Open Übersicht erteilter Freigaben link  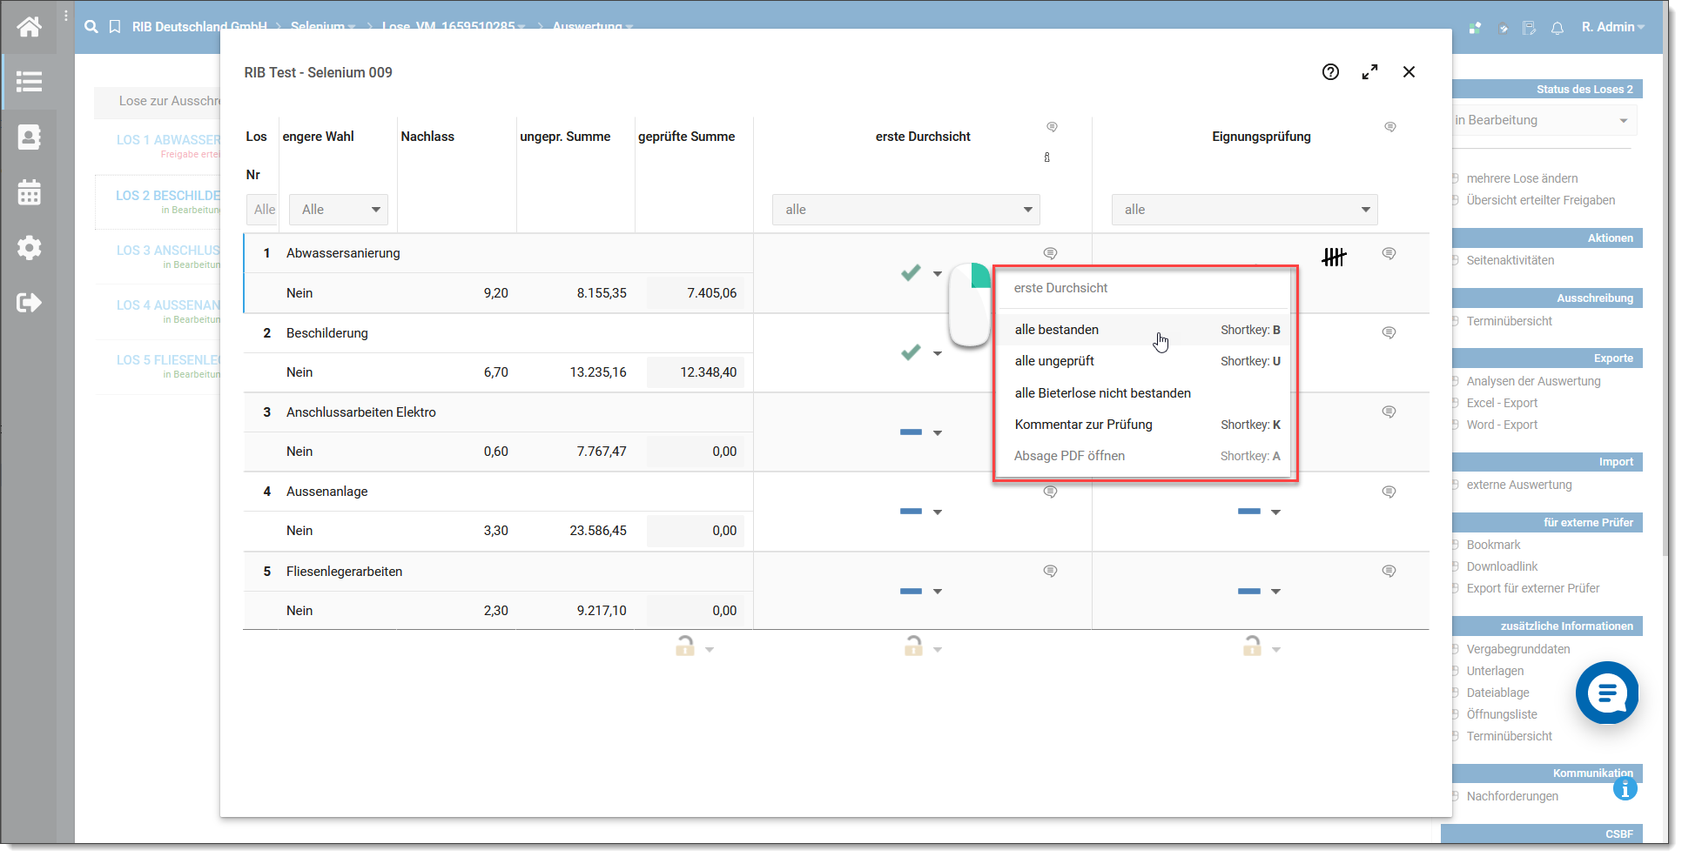(1541, 200)
